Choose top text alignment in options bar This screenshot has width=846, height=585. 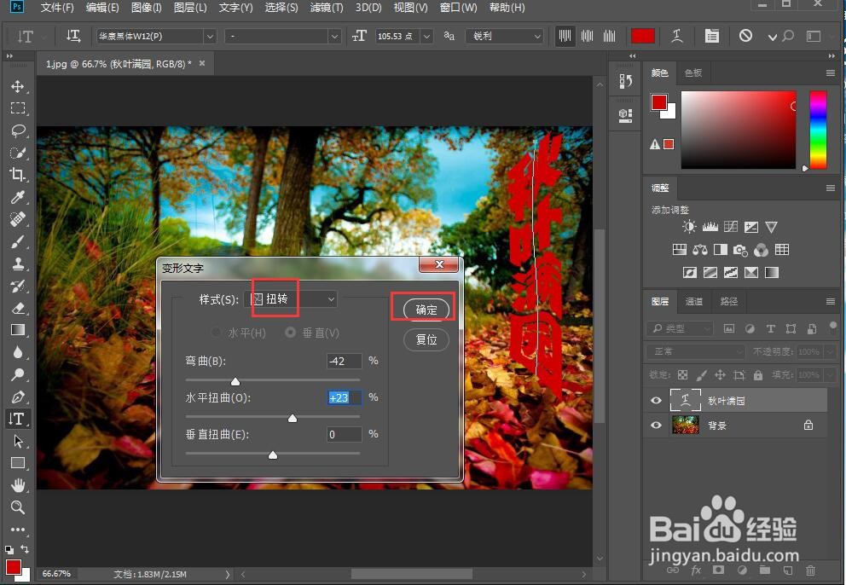point(565,36)
